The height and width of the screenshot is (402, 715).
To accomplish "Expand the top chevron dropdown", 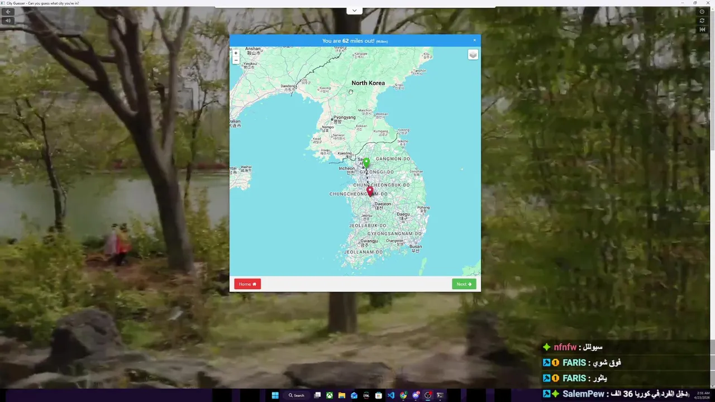I will 354,11.
